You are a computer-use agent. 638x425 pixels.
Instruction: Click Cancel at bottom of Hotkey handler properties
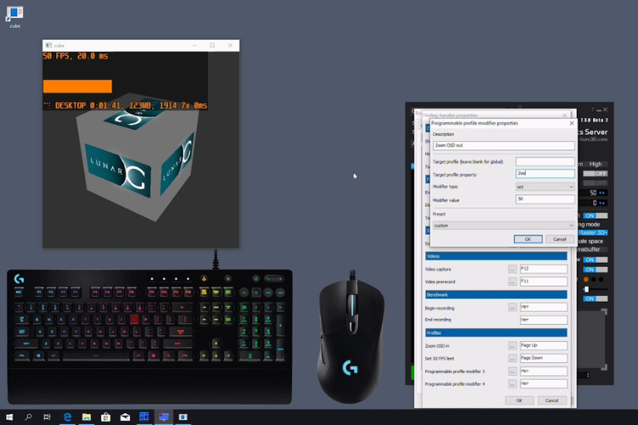point(552,400)
